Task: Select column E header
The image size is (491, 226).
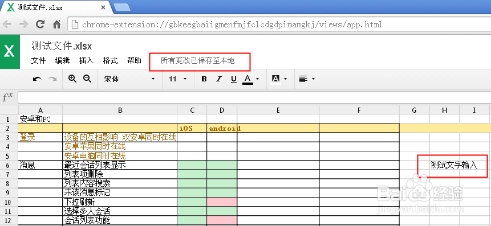Action: click(278, 110)
